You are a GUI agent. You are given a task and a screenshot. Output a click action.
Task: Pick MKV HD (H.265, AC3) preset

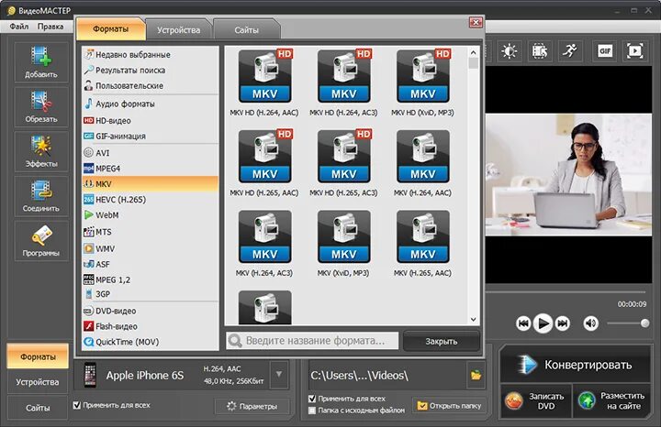coord(343,163)
